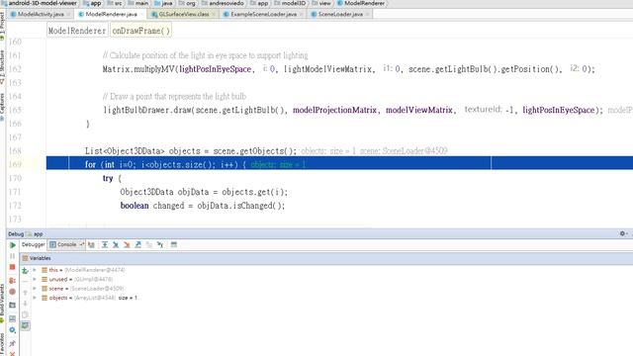Image resolution: width=633 pixels, height=356 pixels.
Task: Stop the debugged app with the red square
Action: [x=13, y=267]
